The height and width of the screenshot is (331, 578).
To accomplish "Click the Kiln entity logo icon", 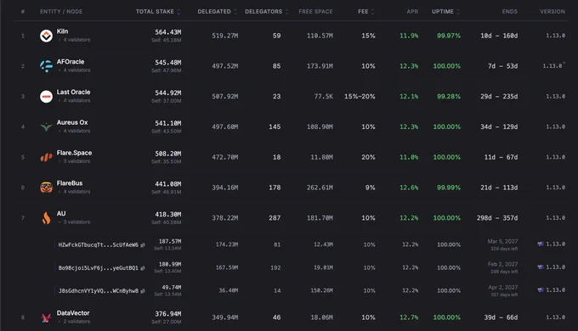I will pyautogui.click(x=46, y=36).
